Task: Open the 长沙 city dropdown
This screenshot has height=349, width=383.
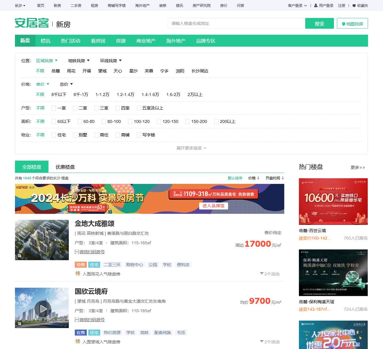Action: [x=20, y=5]
